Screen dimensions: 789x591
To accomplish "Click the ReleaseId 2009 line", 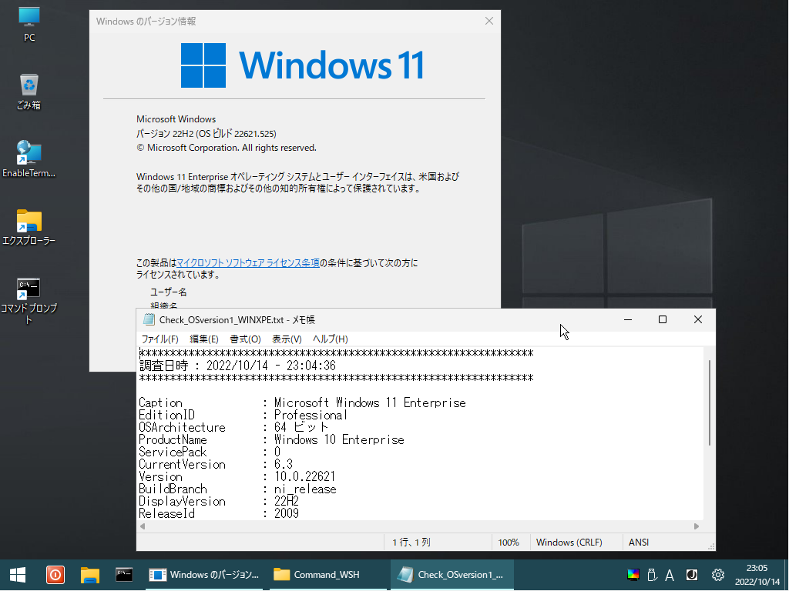I will [x=219, y=513].
